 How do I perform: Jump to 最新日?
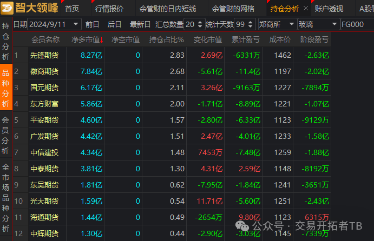(140, 24)
